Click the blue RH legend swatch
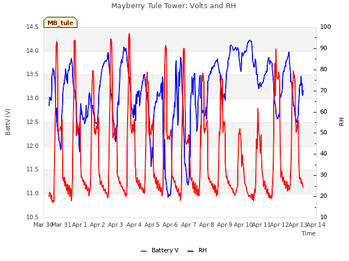The width and height of the screenshot is (349, 261). [x=191, y=251]
